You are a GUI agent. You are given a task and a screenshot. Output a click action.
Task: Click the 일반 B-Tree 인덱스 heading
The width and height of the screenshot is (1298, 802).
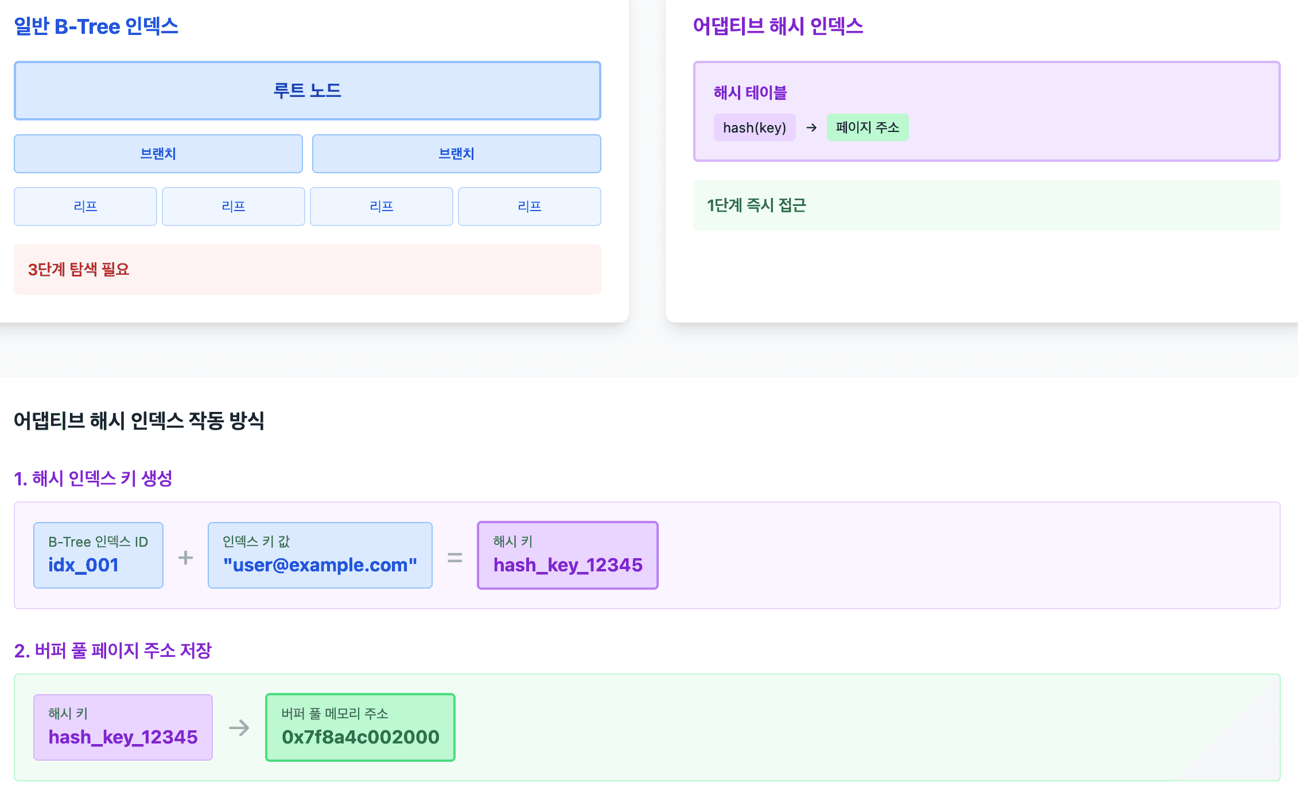coord(96,26)
